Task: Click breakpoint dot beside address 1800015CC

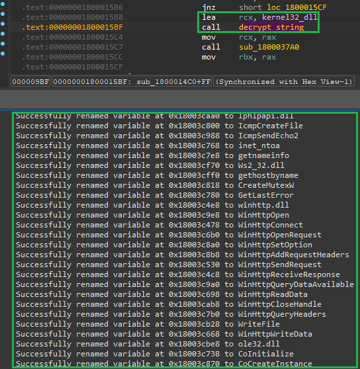Action: [x=3, y=54]
